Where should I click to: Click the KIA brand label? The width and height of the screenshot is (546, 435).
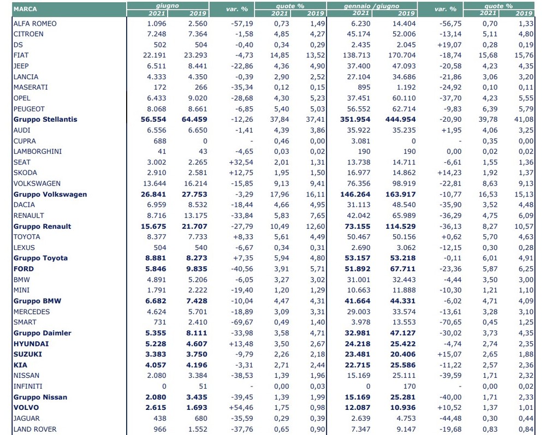point(20,365)
